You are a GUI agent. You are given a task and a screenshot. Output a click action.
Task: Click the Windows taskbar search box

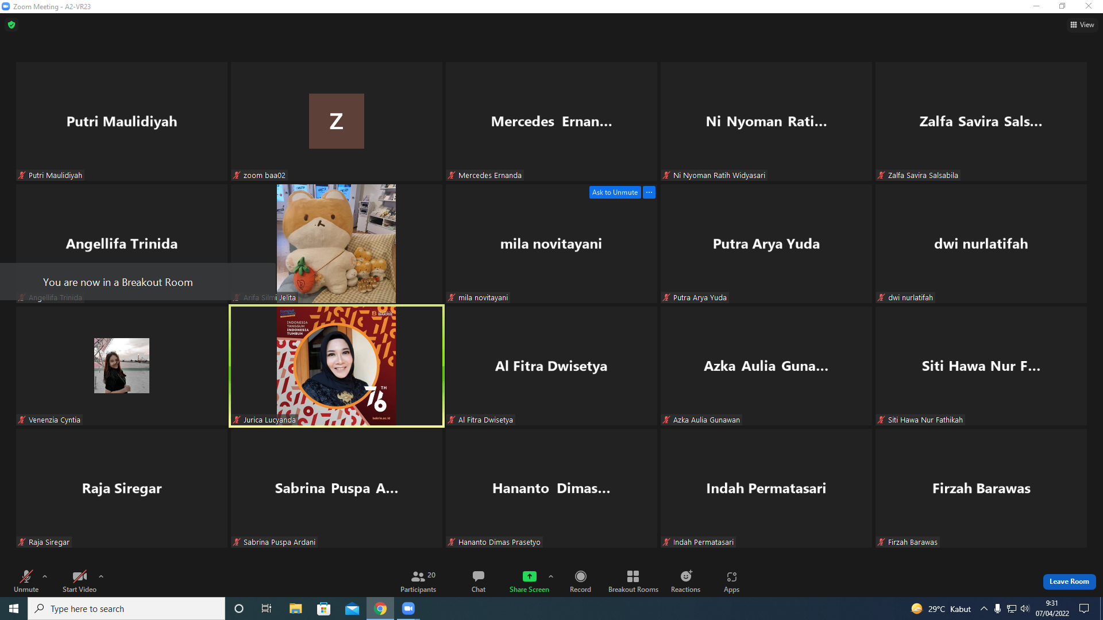coord(126,609)
